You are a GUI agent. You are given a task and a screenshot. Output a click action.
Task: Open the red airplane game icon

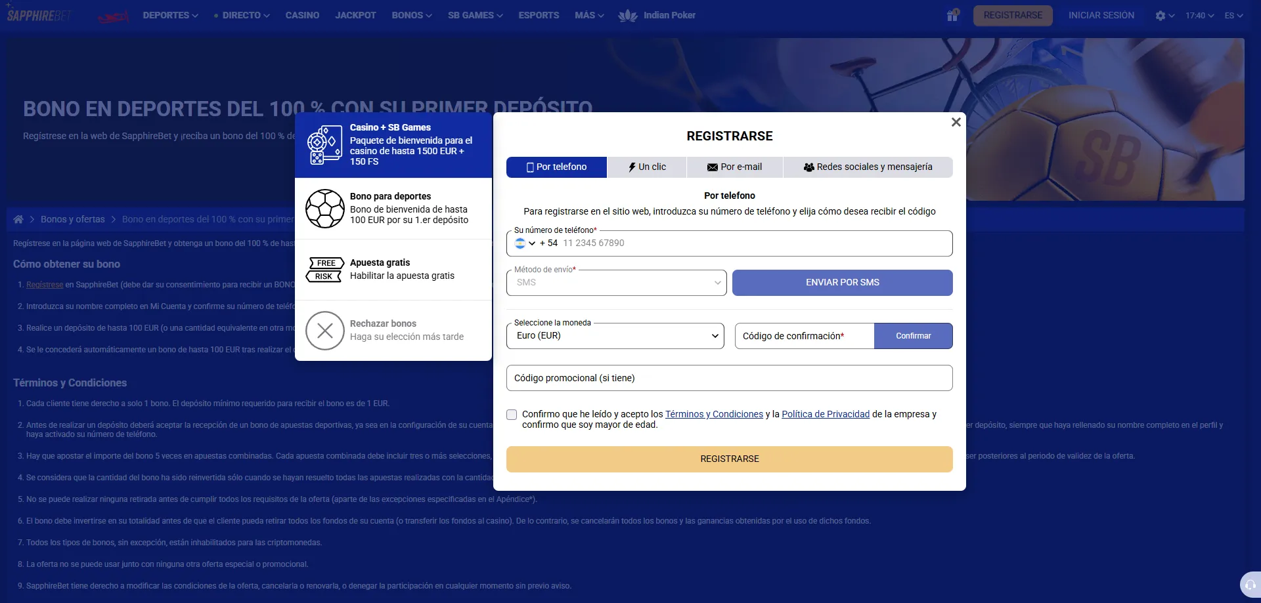[114, 16]
